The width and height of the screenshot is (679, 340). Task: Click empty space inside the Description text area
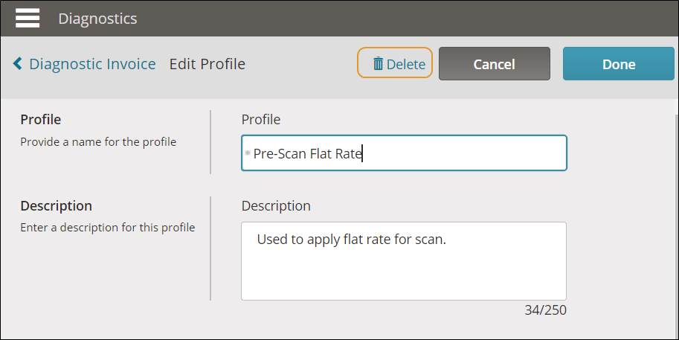pos(404,275)
